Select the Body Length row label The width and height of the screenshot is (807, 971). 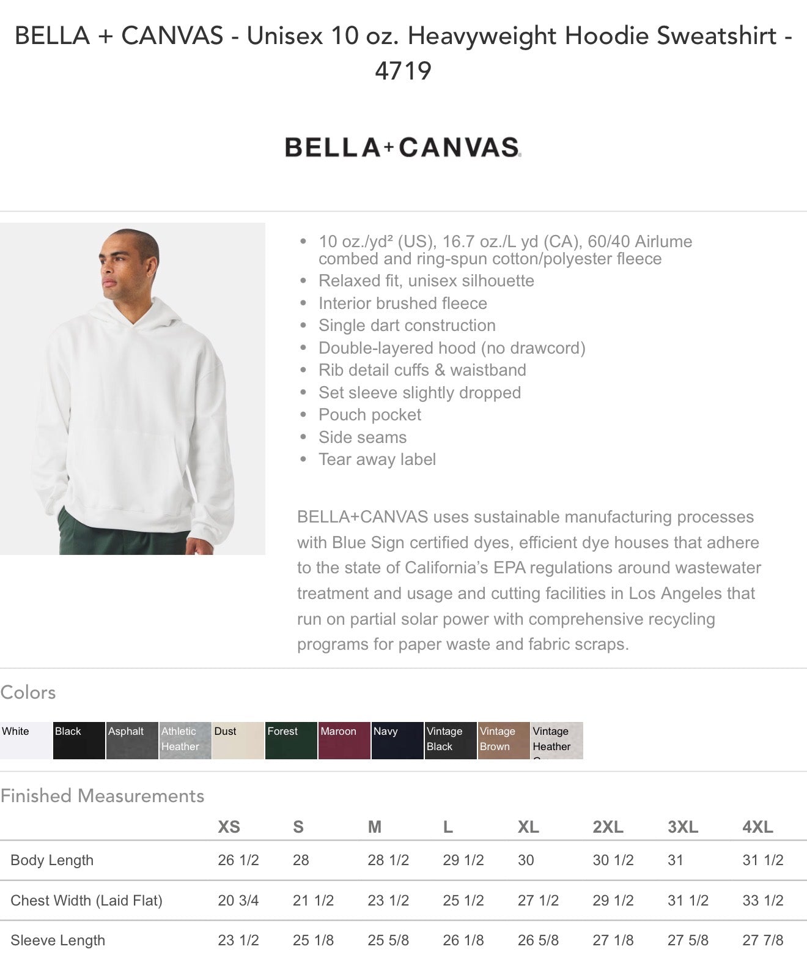(52, 860)
